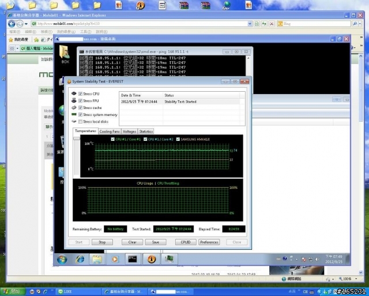
Task: Select the Temperatures tab
Action: point(85,131)
